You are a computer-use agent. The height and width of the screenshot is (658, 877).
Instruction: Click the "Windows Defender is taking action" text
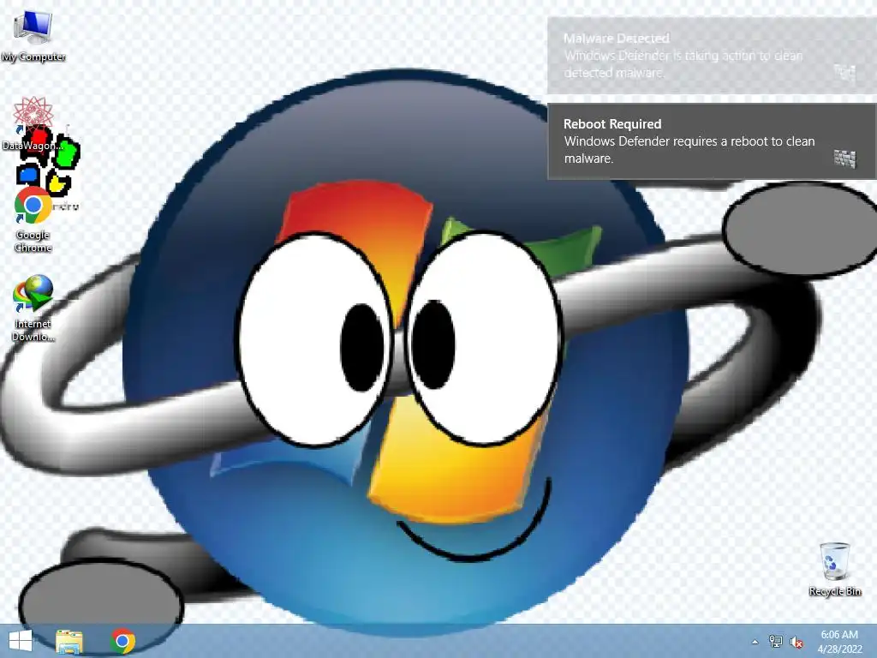point(683,64)
